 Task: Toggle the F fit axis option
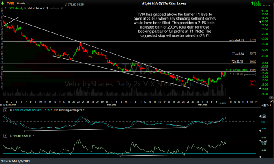270,105
